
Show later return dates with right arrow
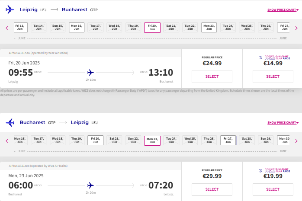coord(296,141)
